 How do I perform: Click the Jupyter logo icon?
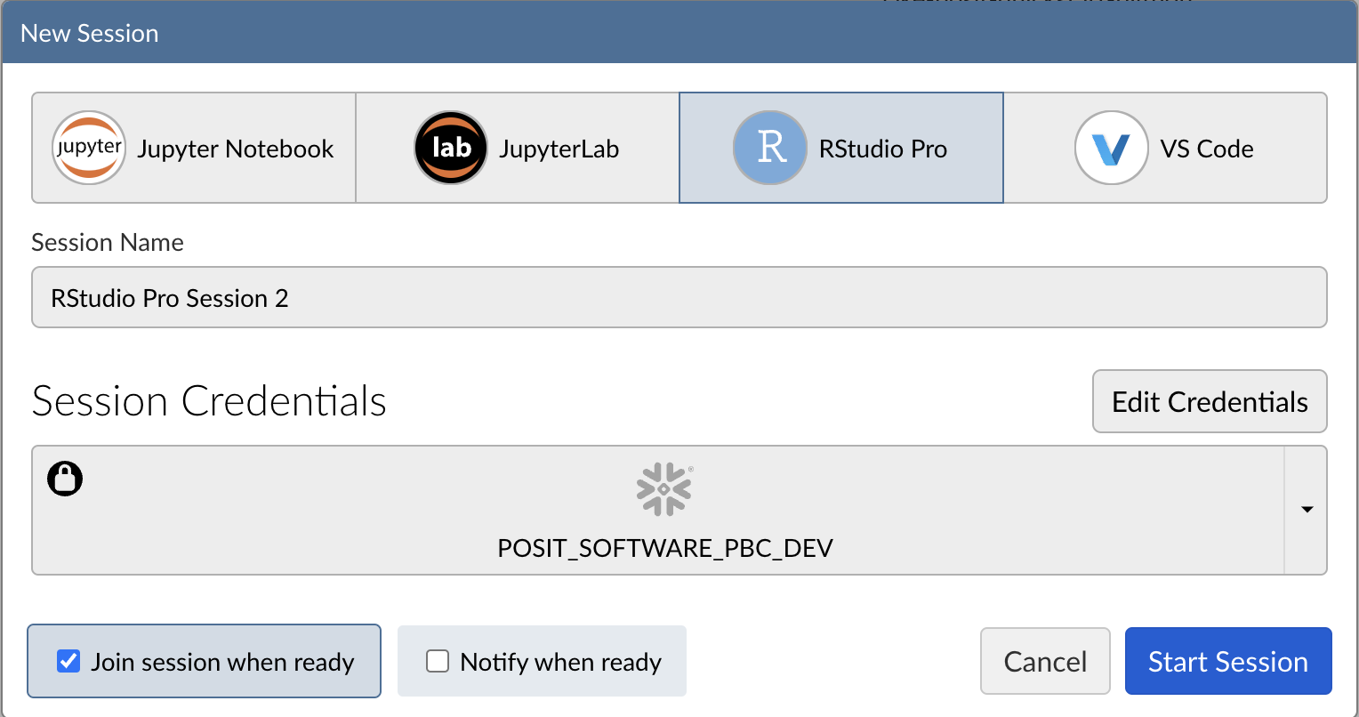88,149
